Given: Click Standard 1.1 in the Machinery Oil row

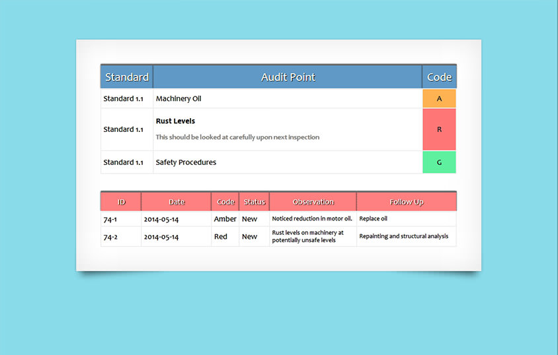Looking at the screenshot, I should (123, 99).
